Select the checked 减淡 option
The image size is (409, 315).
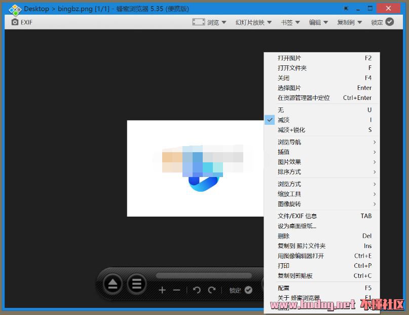322,120
